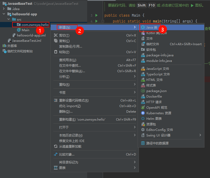Click the package folder icon (软件包)
210x178 pixels.
tap(143, 49)
